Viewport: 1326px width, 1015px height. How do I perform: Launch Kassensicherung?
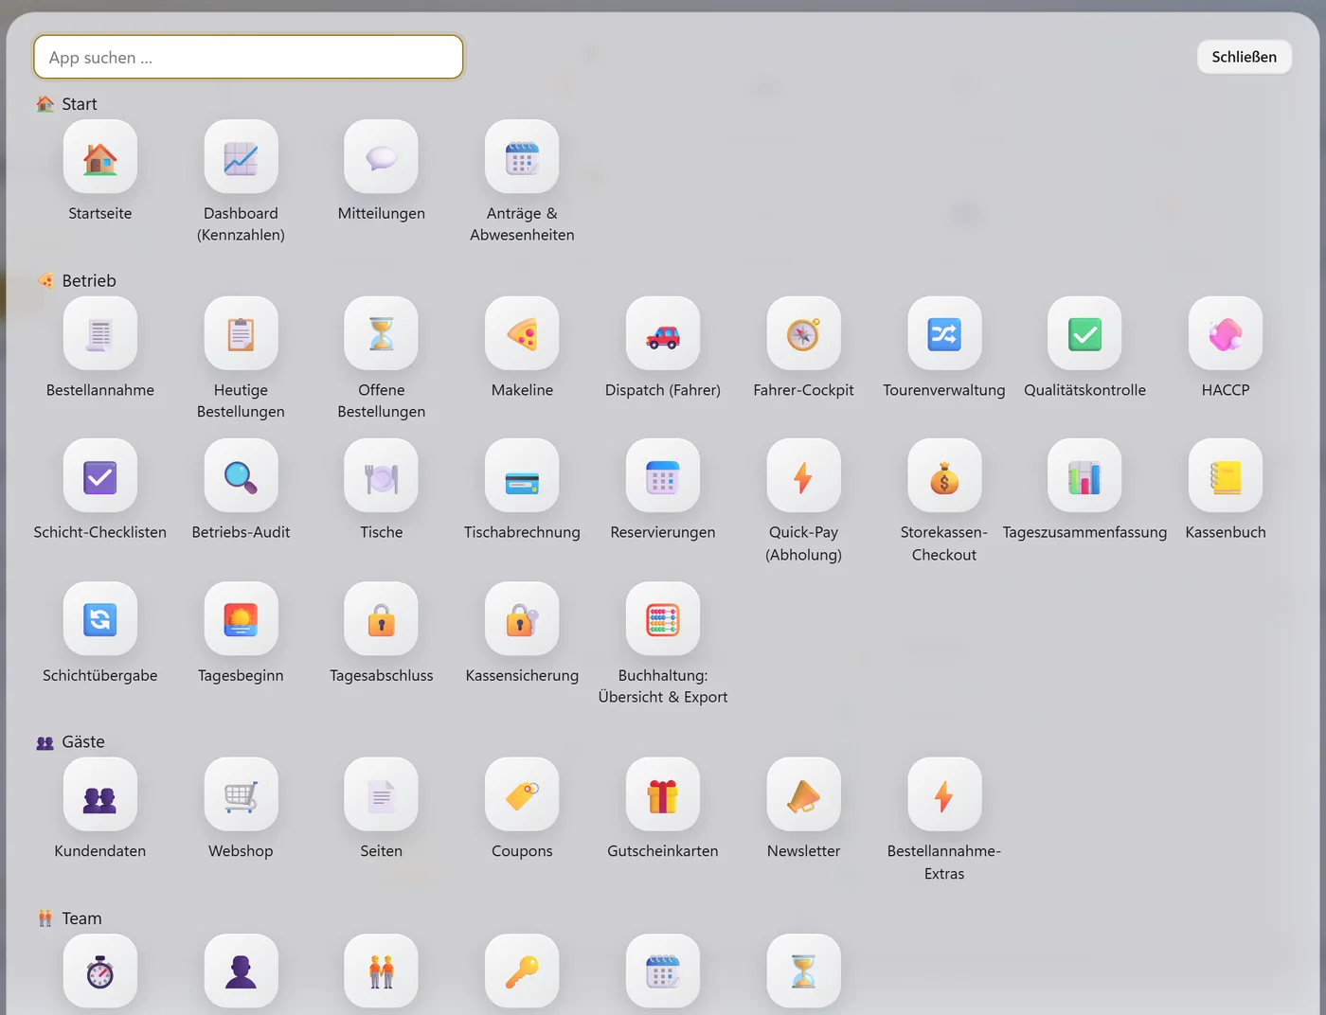tap(522, 619)
